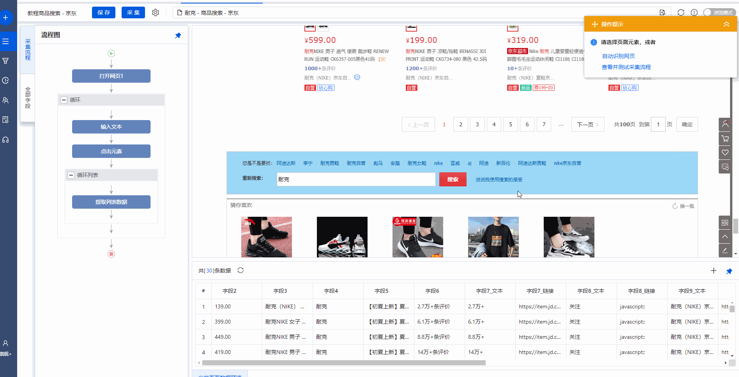Toggle the 浏览模式 browse mode switch
739x377 pixels.
[719, 12]
